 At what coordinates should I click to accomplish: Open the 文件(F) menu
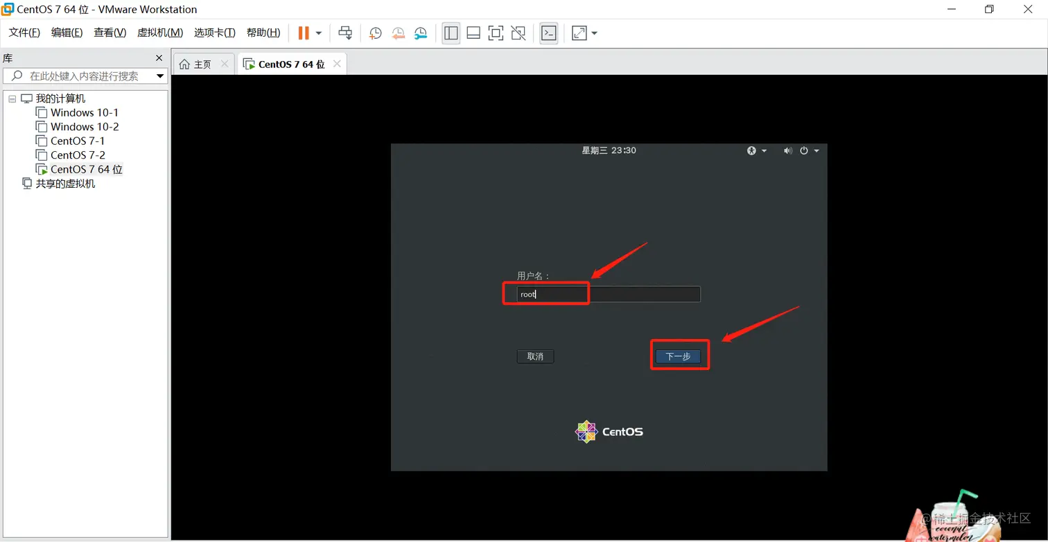pos(24,33)
